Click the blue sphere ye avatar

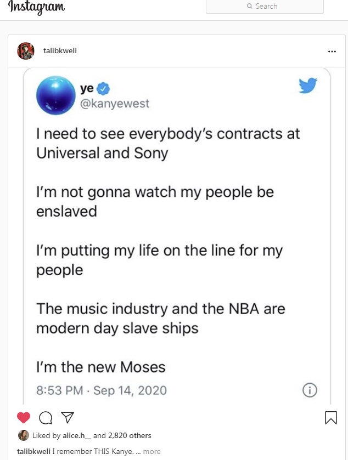tap(55, 95)
